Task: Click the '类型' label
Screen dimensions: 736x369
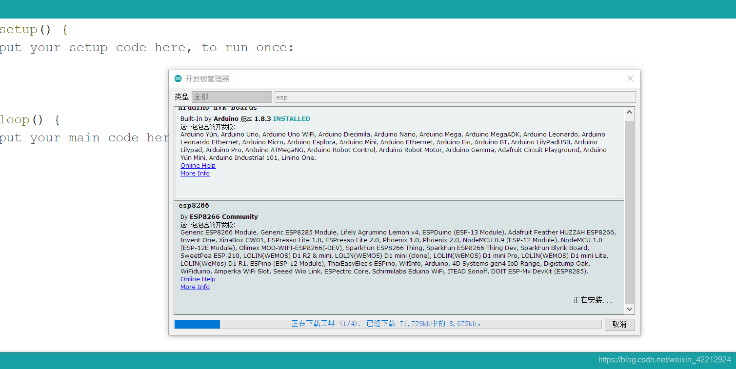Action: click(182, 97)
